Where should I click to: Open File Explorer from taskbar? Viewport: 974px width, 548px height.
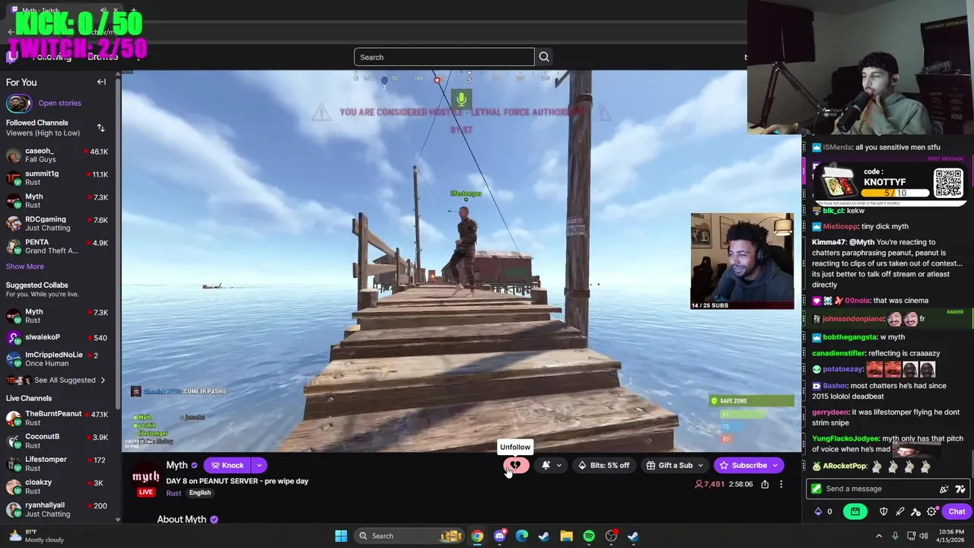(566, 536)
